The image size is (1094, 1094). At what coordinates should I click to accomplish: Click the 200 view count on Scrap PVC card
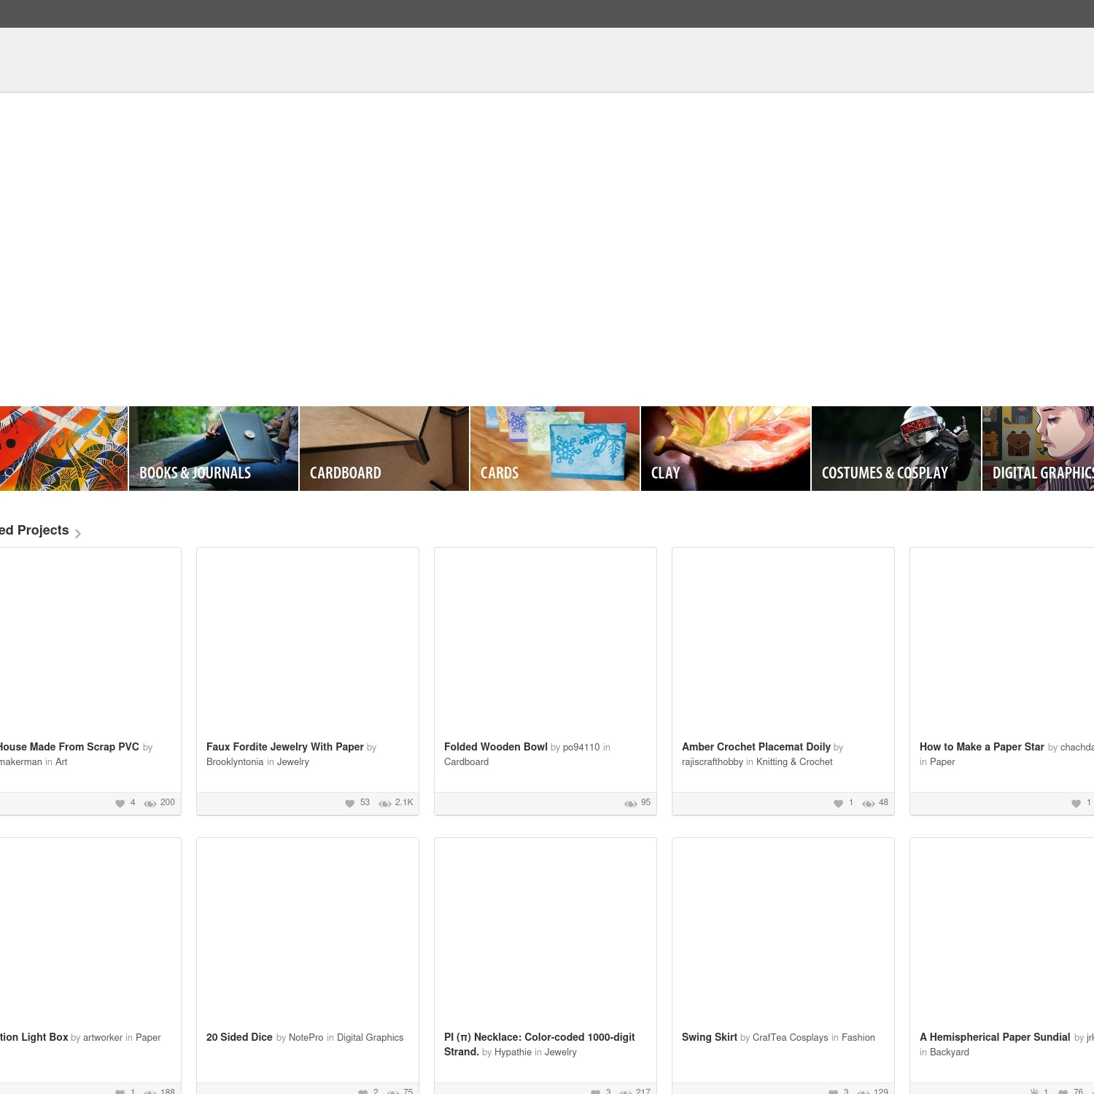[167, 802]
